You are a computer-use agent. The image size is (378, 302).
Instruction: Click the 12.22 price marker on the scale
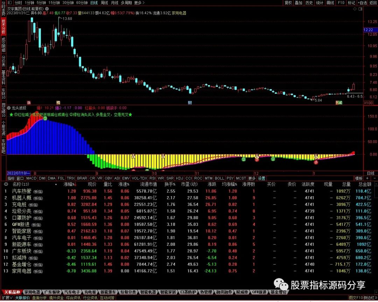point(370,30)
